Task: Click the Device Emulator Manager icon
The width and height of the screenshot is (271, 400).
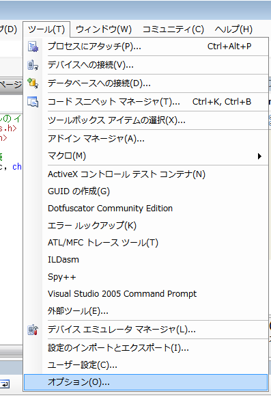Action: coord(33,330)
